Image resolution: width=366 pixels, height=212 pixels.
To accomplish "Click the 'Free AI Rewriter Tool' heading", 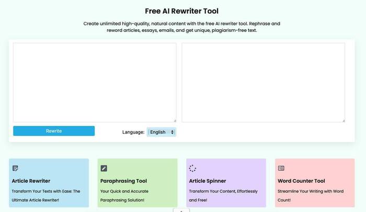I will coord(182,11).
